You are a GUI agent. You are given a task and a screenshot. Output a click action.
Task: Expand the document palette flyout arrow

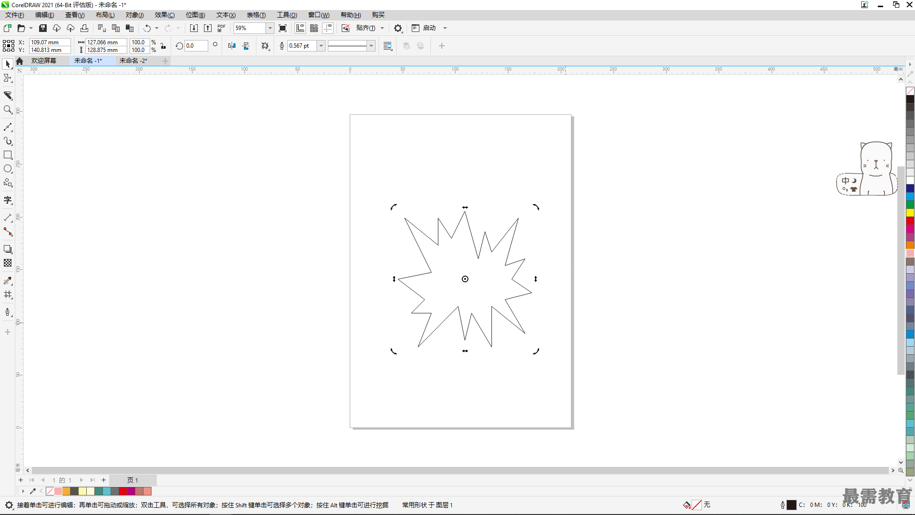(x=23, y=491)
